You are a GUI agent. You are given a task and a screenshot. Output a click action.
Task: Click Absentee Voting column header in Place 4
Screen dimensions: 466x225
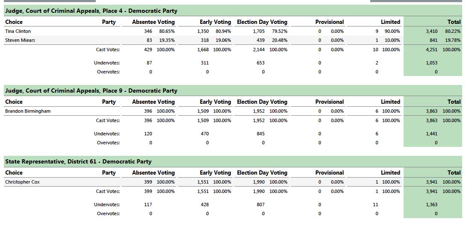point(153,22)
